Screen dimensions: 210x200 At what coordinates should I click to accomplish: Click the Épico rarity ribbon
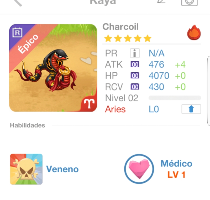click(28, 44)
